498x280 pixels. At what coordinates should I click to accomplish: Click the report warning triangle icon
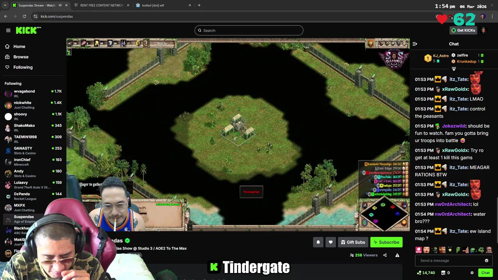[397, 255]
